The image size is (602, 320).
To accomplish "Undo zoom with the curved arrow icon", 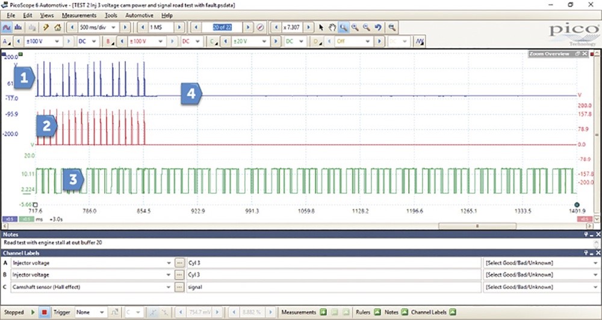I will (378, 28).
